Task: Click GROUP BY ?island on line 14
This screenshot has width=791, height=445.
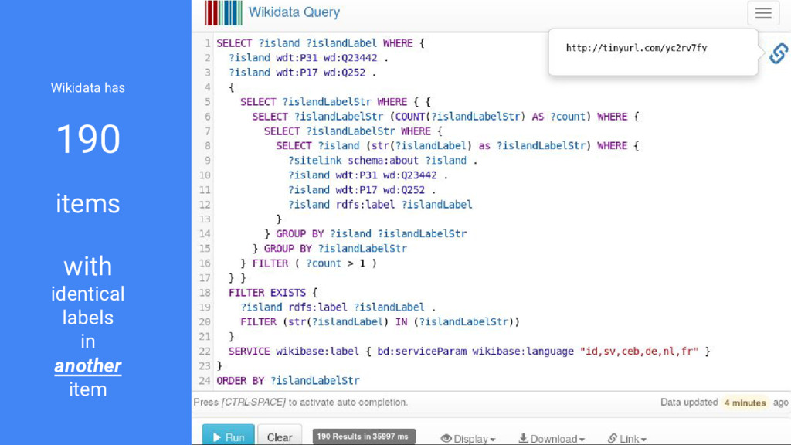Action: pyautogui.click(x=324, y=233)
